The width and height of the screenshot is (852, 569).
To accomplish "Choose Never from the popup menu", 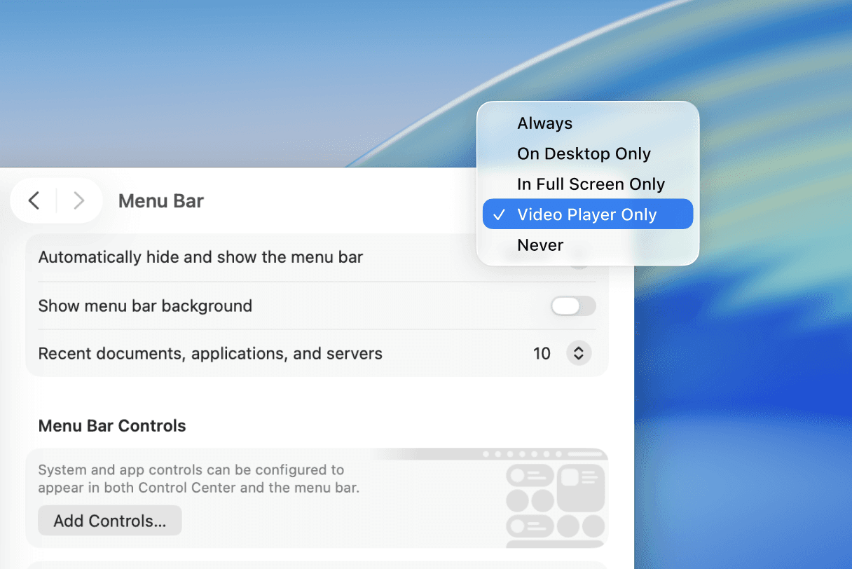I will point(587,245).
